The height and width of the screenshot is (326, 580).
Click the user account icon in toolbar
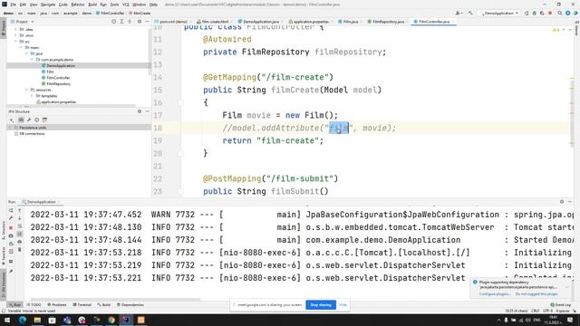click(x=459, y=13)
